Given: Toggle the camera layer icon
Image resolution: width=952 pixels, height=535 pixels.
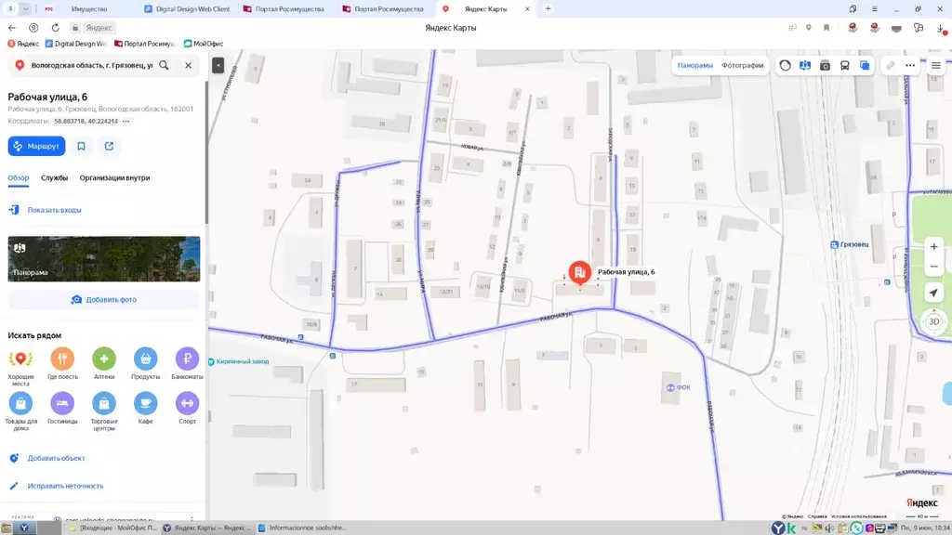Looking at the screenshot, I should pyautogui.click(x=825, y=66).
